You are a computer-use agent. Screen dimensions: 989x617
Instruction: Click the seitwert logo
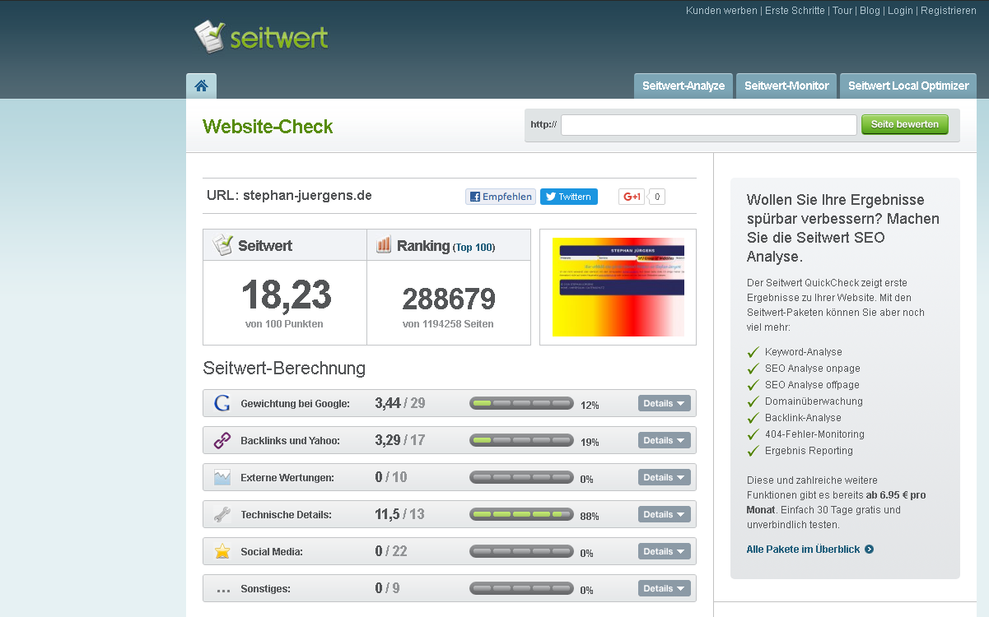[261, 37]
